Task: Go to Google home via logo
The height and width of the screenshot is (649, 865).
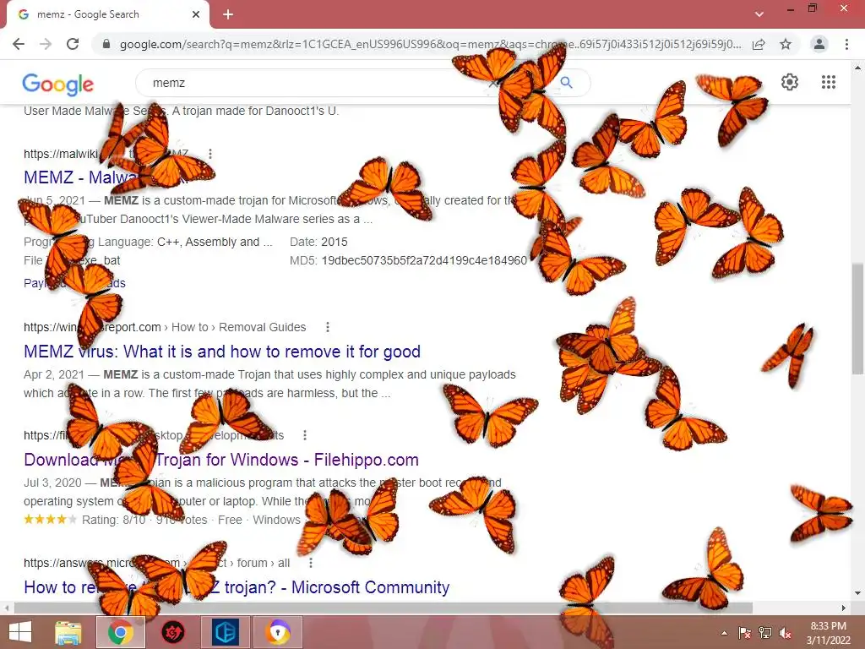Action: click(x=58, y=84)
